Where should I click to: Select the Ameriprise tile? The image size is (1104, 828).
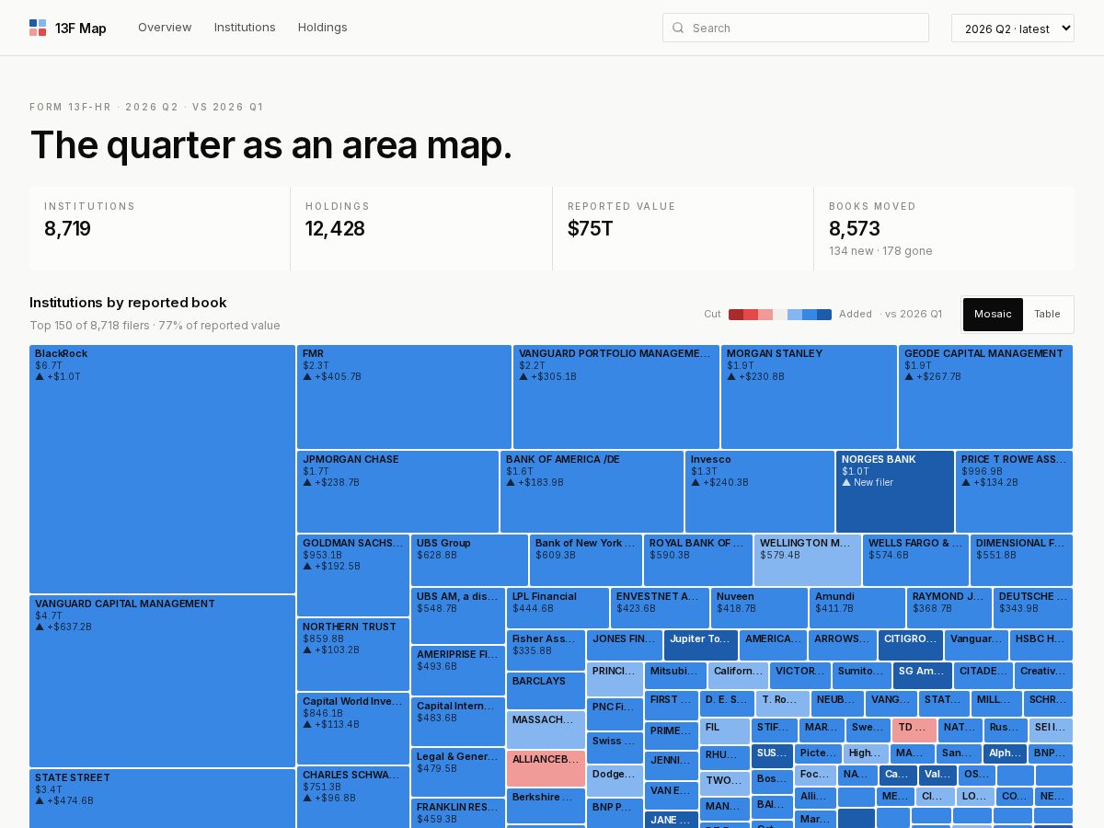tap(458, 671)
